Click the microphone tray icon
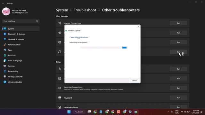 coord(172,112)
